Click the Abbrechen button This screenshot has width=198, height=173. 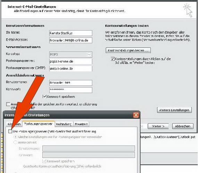click(x=183, y=126)
